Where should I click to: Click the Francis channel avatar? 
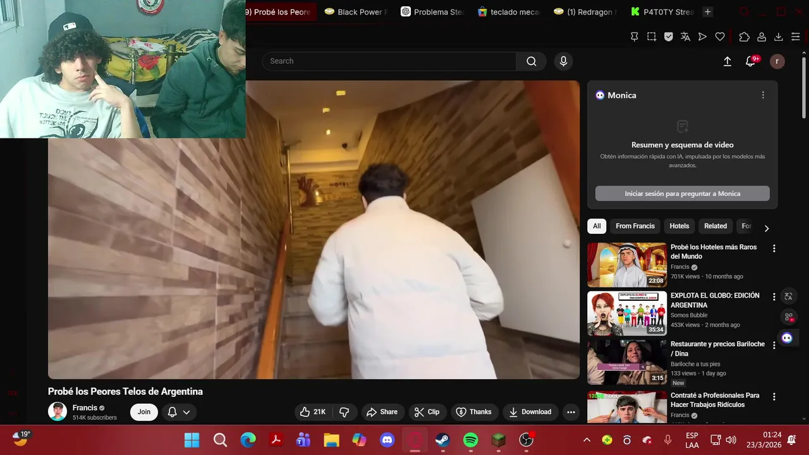click(x=58, y=412)
